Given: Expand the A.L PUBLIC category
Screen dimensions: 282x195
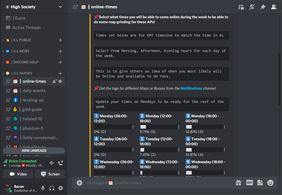Looking at the screenshot, I should [22, 40].
